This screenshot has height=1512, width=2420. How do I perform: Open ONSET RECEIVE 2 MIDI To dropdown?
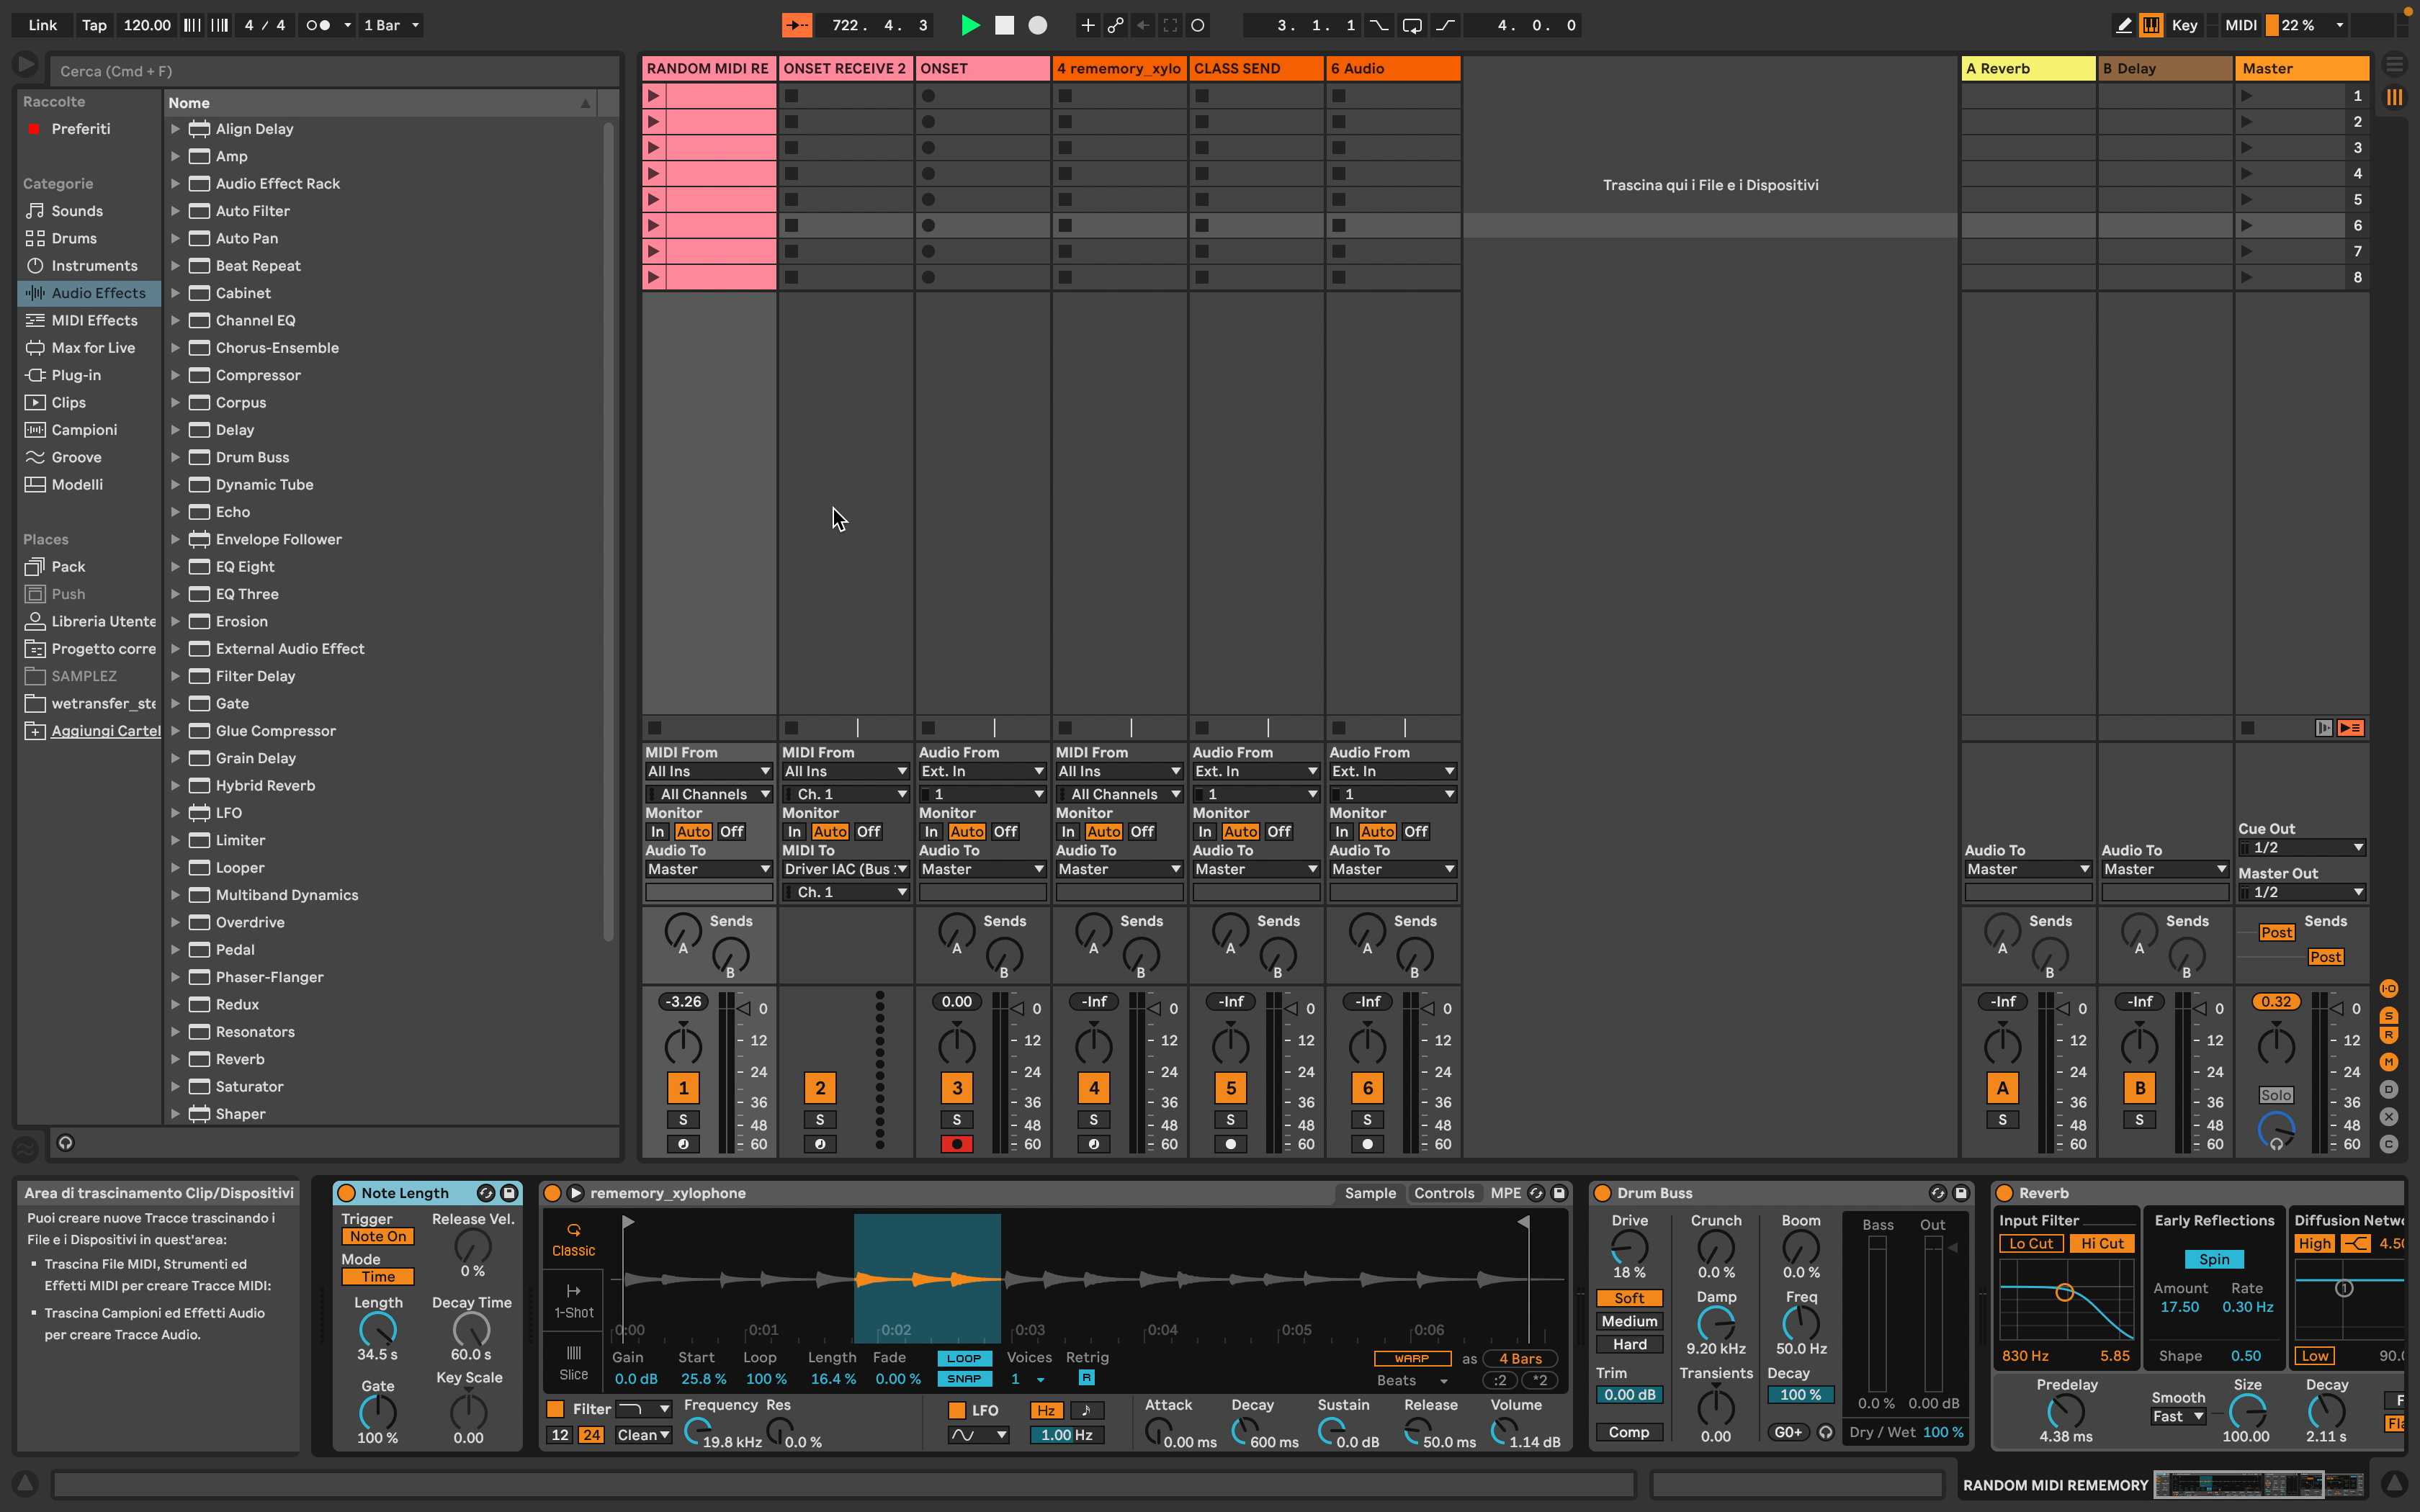(x=845, y=869)
